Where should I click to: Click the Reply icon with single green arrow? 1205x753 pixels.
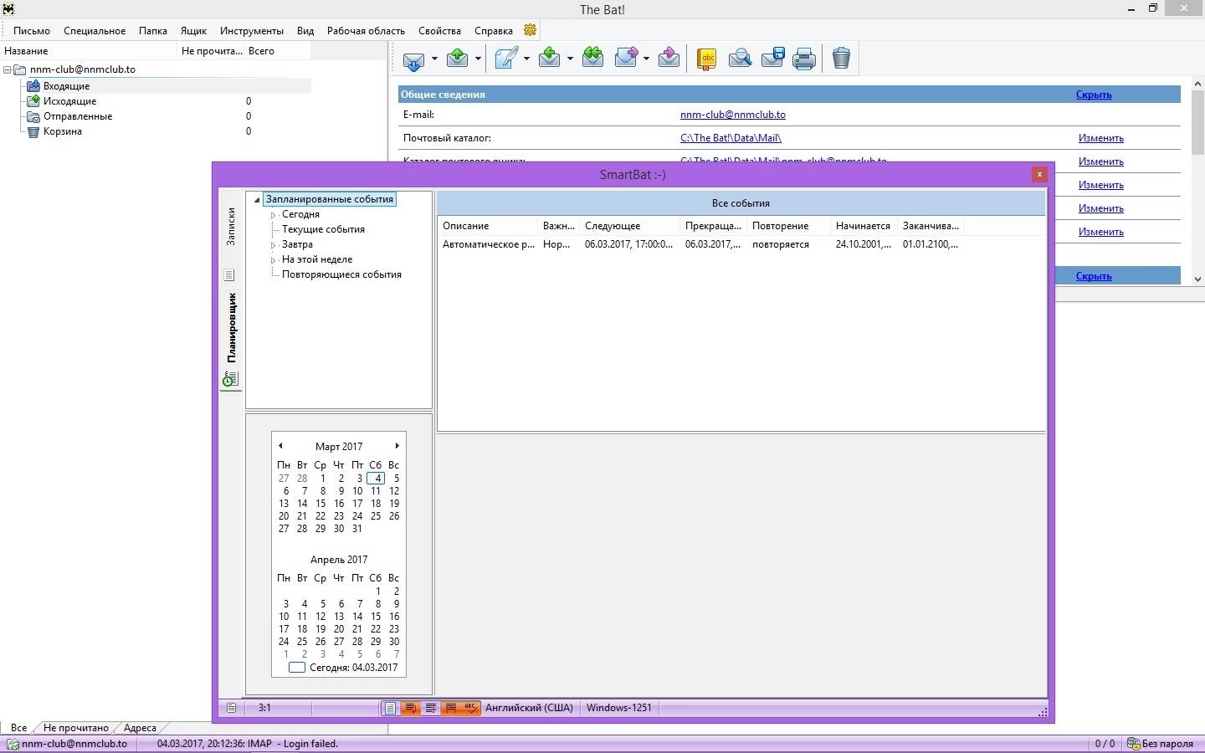550,58
